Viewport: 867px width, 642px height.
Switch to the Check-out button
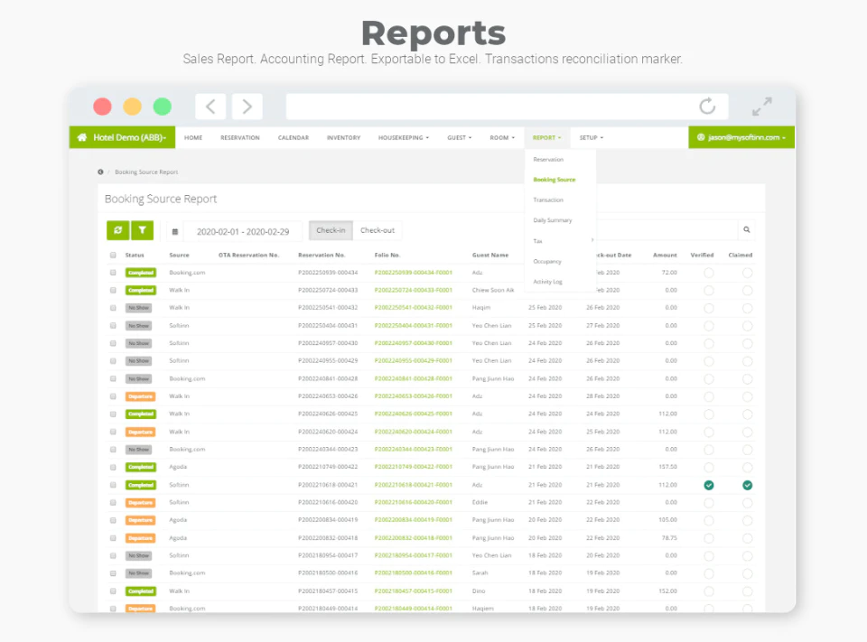point(378,230)
